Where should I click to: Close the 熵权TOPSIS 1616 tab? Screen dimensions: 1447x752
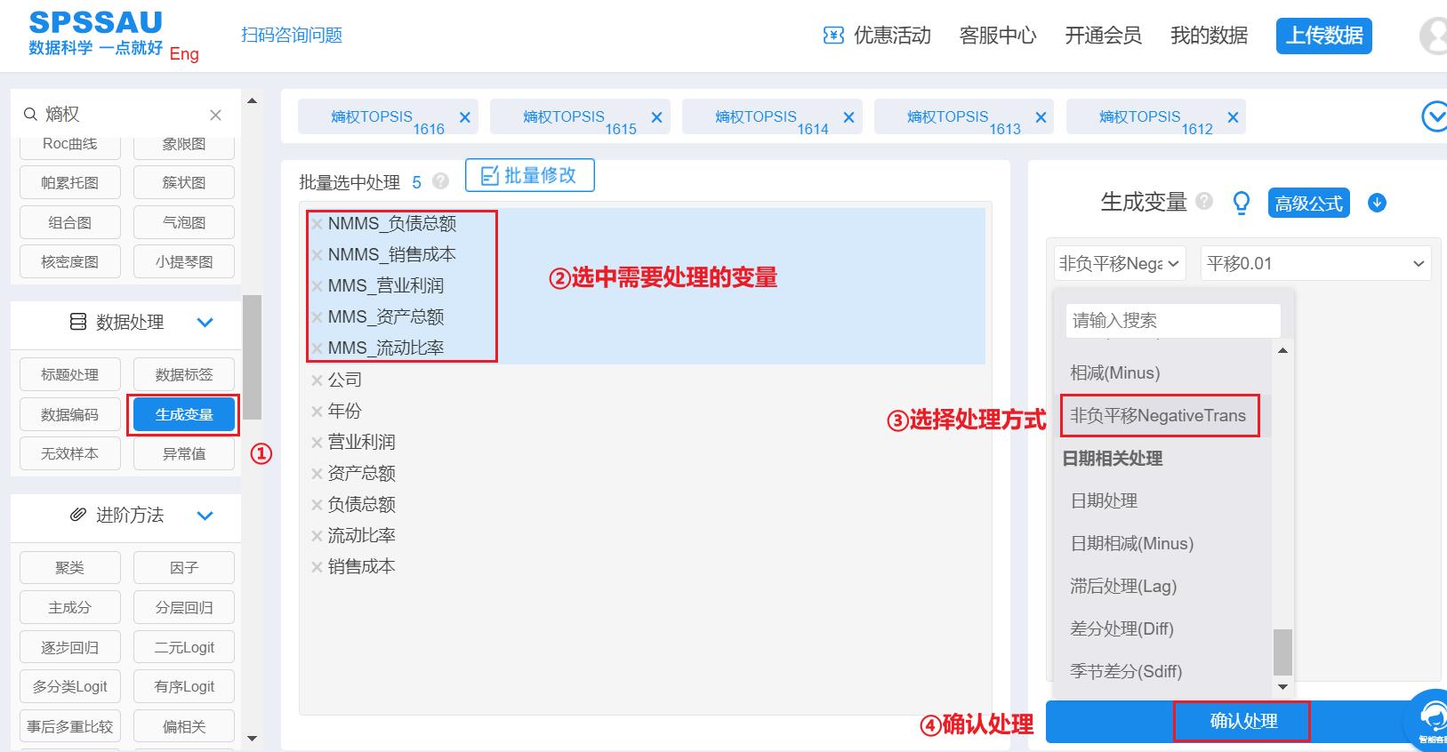[x=464, y=117]
